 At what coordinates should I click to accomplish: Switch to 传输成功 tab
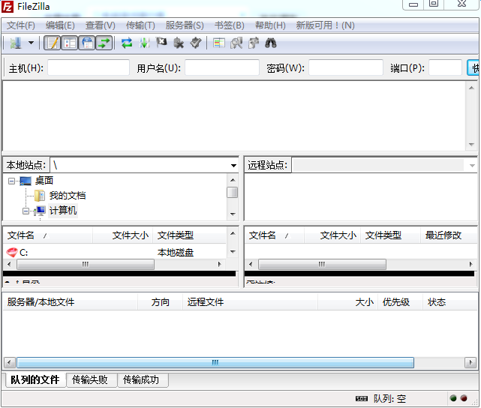click(143, 380)
